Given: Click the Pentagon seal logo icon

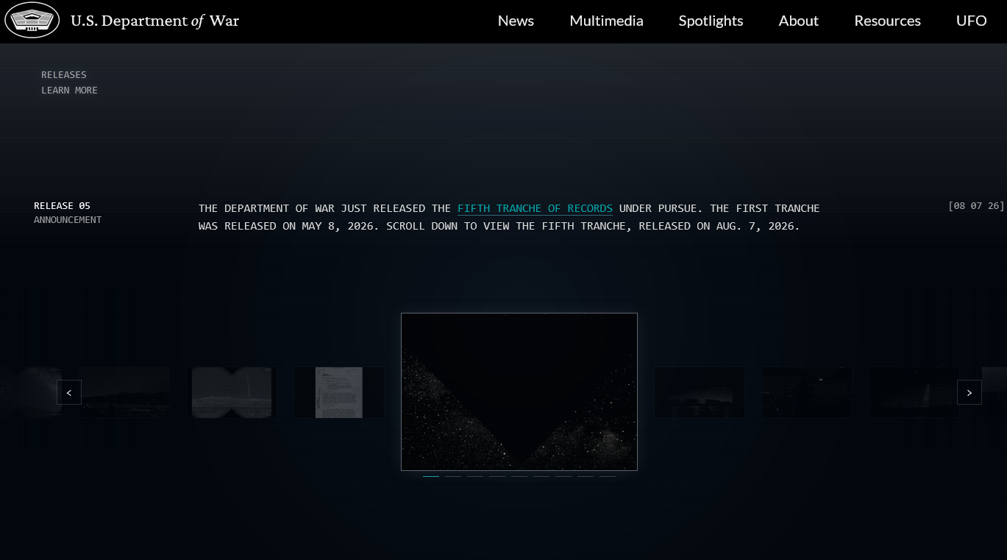Looking at the screenshot, I should tap(32, 21).
